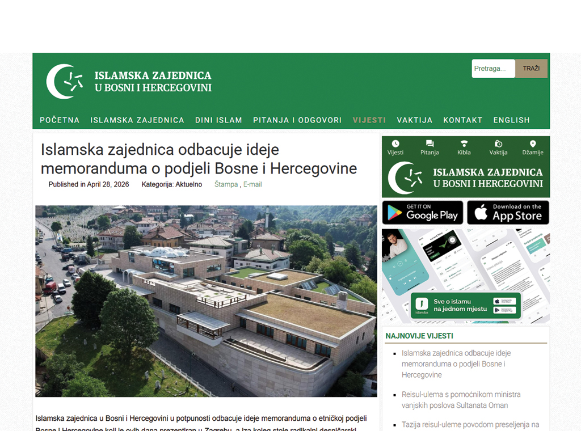This screenshot has height=431, width=581.
Task: Click the Google Play store badge
Action: point(422,213)
